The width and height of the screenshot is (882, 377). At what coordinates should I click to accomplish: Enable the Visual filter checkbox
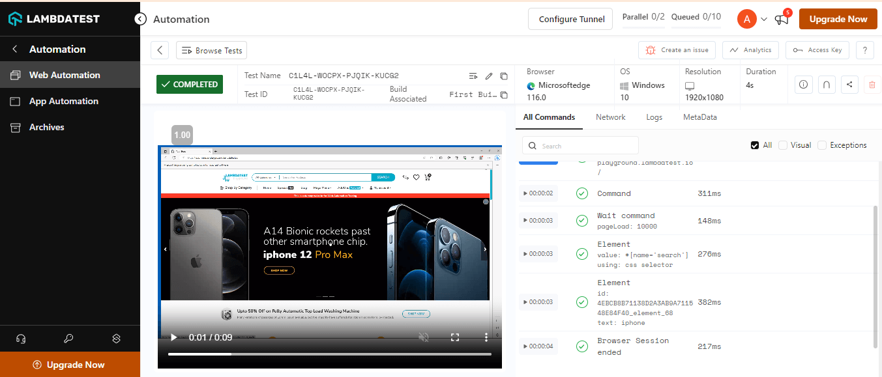(783, 145)
